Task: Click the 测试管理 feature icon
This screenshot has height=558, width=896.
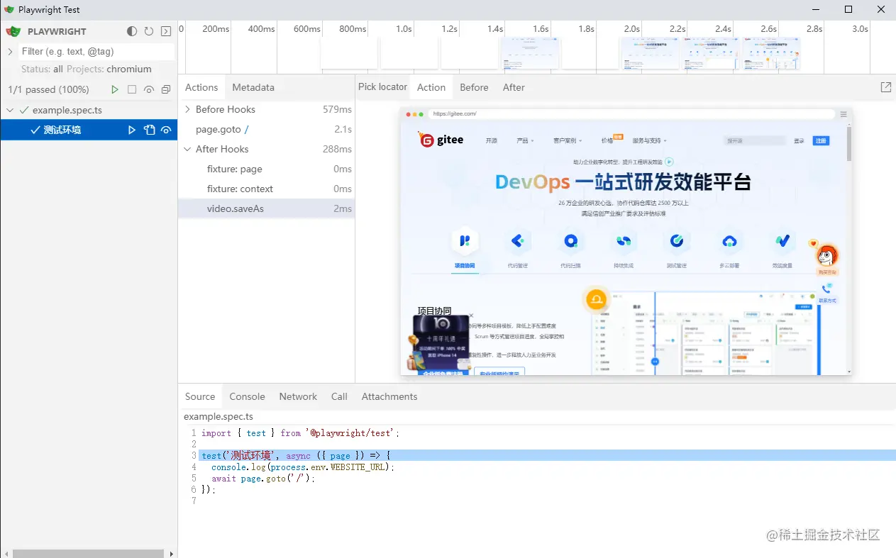Action: (x=677, y=241)
